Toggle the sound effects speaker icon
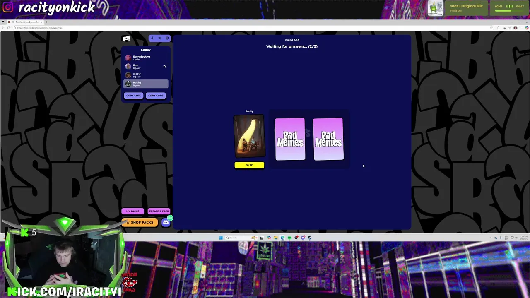Viewport: 530px width, 298px height. 159,38
